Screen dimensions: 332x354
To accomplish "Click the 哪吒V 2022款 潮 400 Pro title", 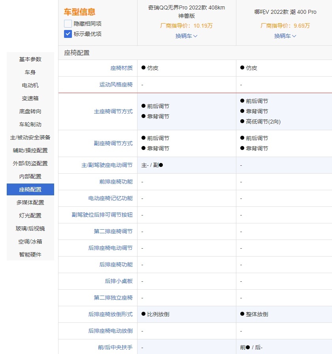I will (285, 12).
